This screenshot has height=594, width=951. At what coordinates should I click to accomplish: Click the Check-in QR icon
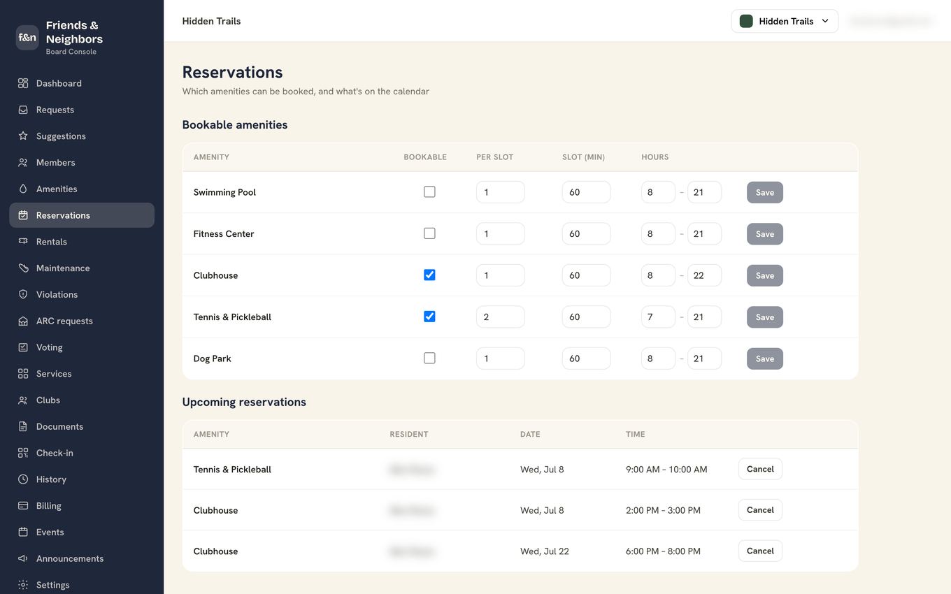[x=23, y=453]
